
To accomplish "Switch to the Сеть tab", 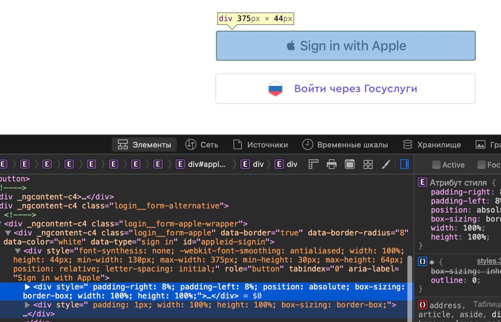I will click(202, 145).
